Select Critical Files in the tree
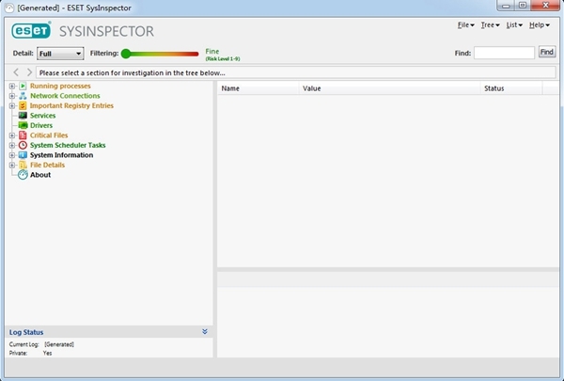The height and width of the screenshot is (381, 564). tap(49, 135)
